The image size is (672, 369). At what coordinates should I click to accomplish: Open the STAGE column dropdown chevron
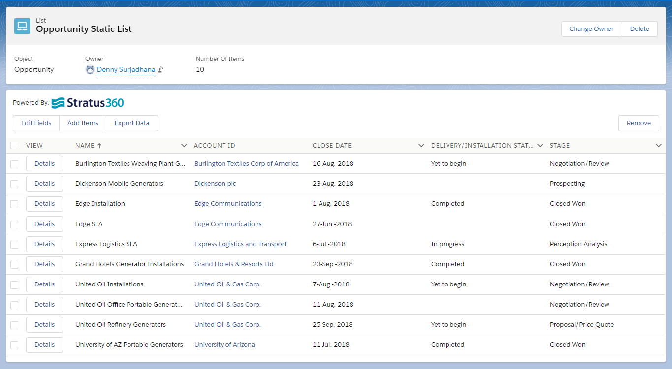tap(659, 145)
